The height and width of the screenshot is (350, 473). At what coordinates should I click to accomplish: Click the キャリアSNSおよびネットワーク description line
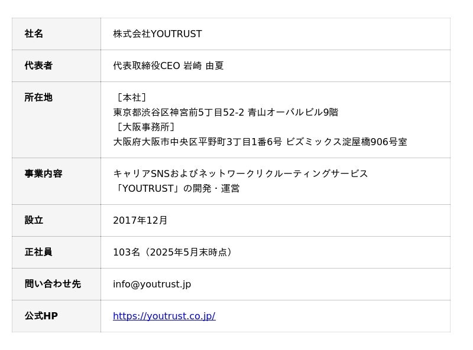[x=240, y=174]
